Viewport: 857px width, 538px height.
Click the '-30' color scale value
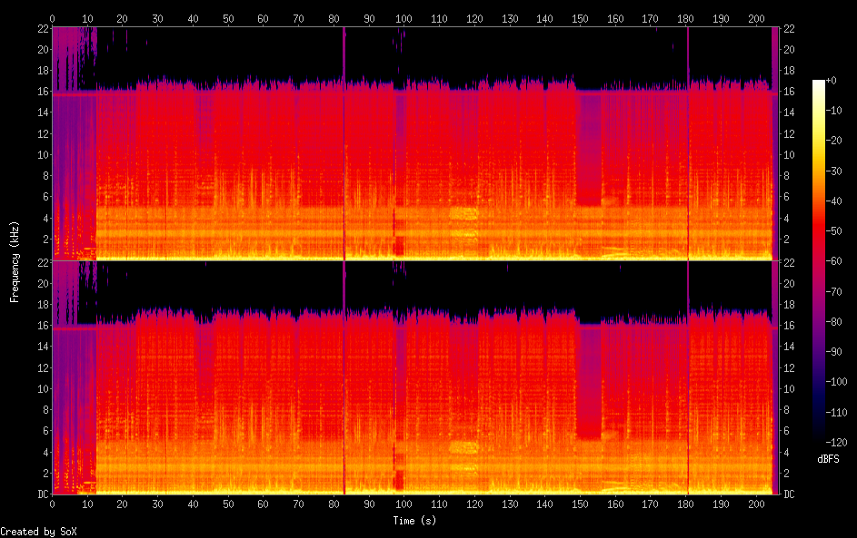pos(833,171)
